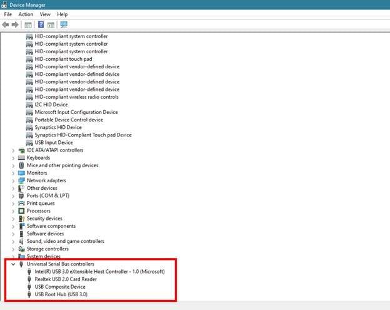Click the icon beside USB Input Device

(x=29, y=143)
